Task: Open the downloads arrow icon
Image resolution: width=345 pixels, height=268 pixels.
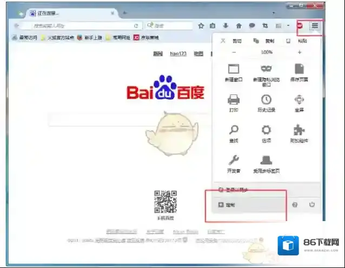Action: (225, 26)
